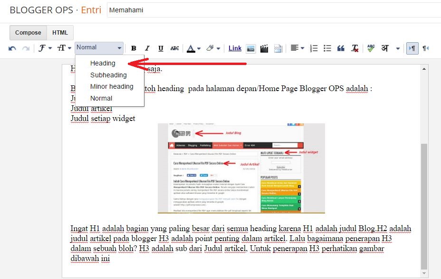
Task: Click the Insert image icon
Action: tap(251, 48)
